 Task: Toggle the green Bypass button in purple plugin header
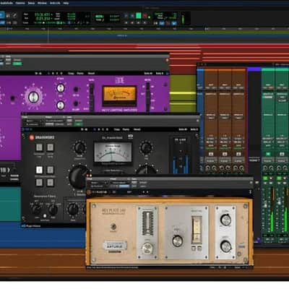[x=17, y=64]
